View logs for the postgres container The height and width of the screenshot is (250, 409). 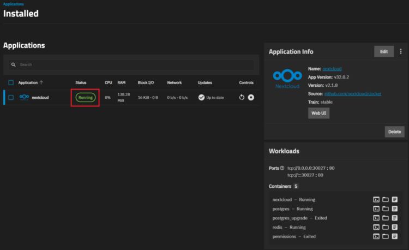[x=395, y=209]
